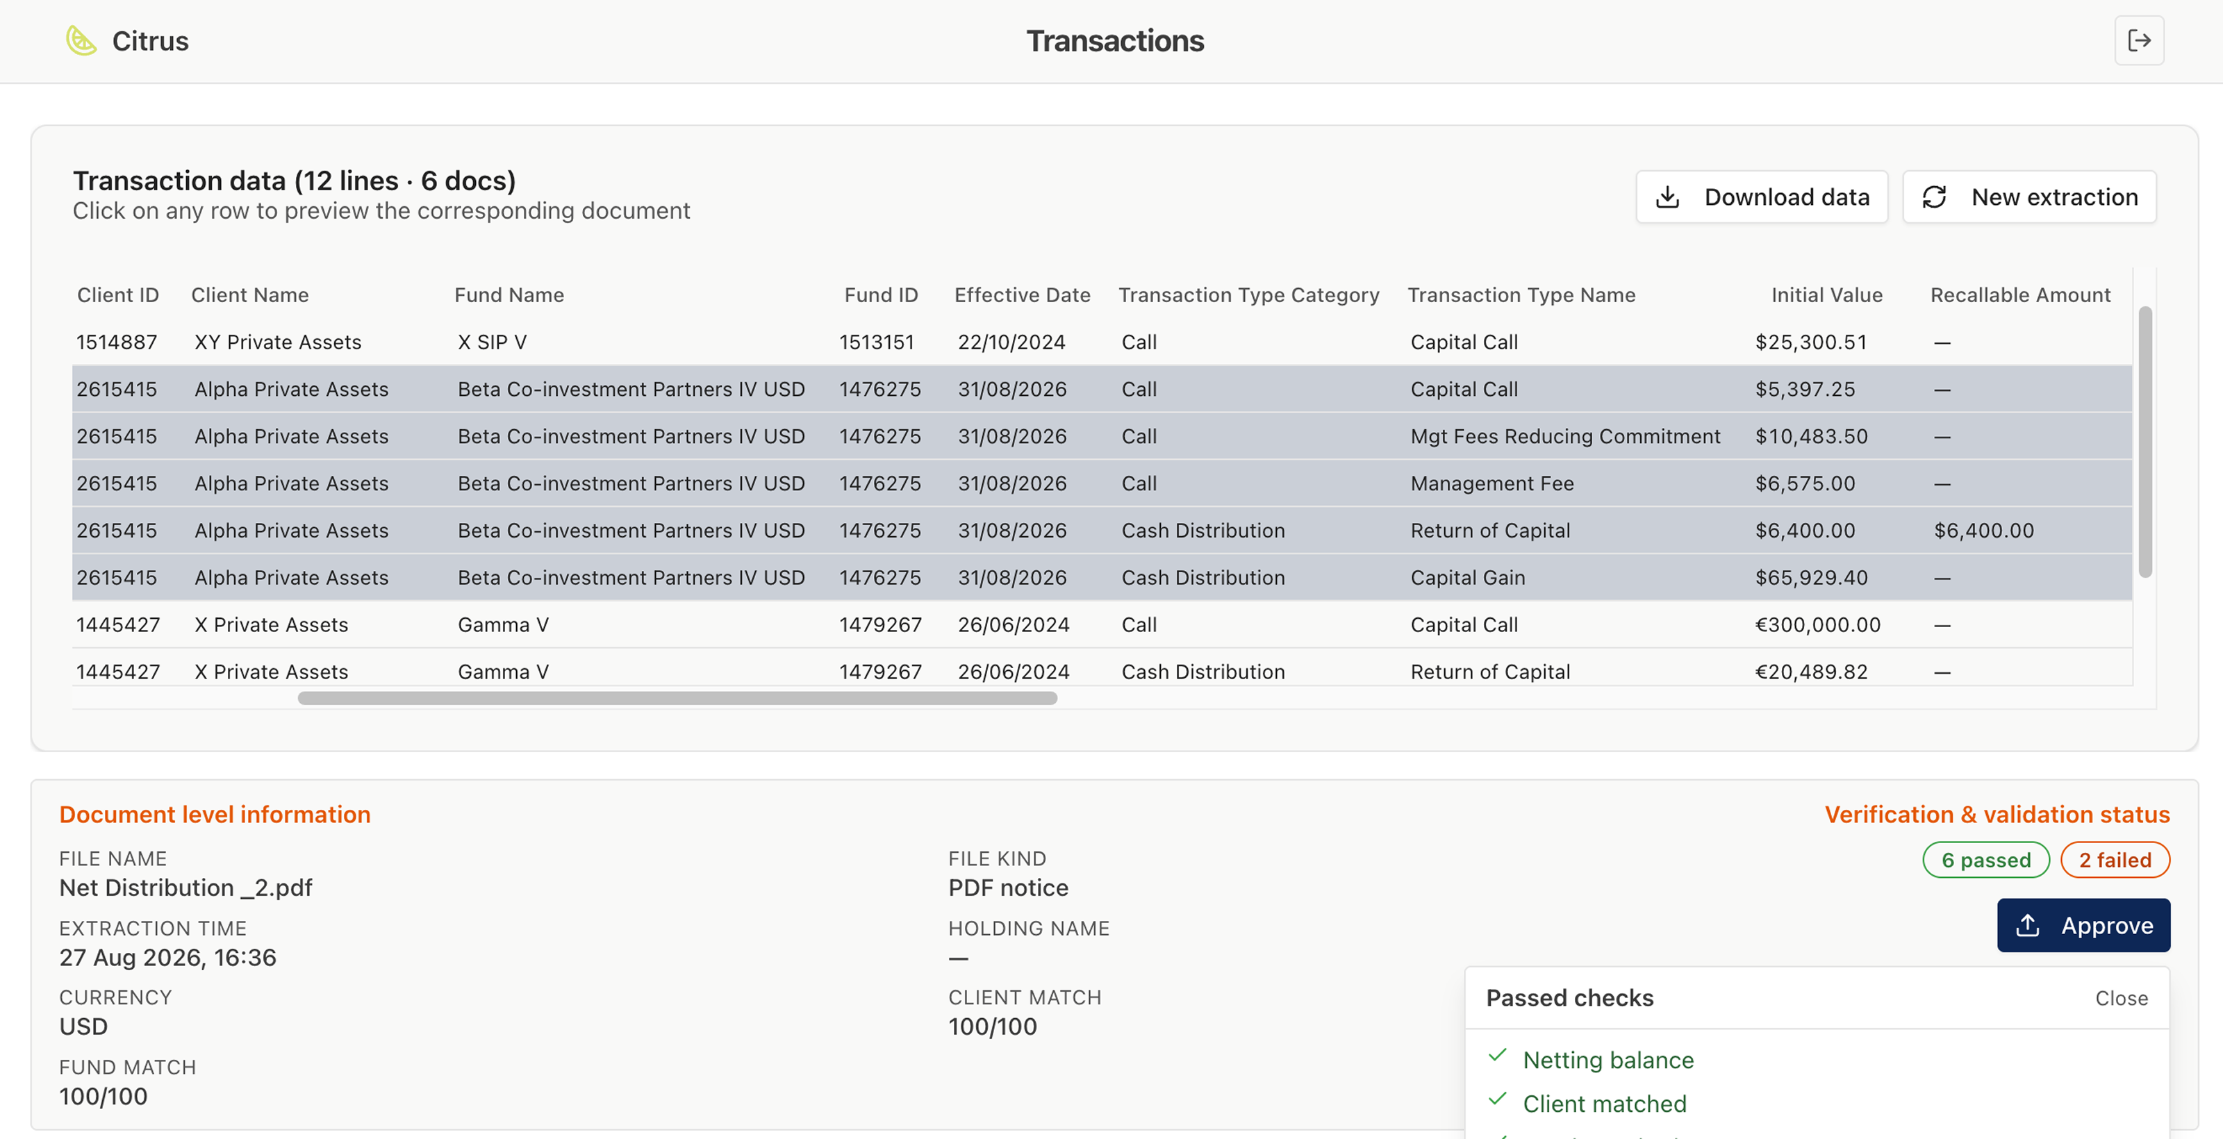Viewport: 2223px width, 1139px height.
Task: Click the Citrus lemon logo icon
Action: (x=81, y=40)
